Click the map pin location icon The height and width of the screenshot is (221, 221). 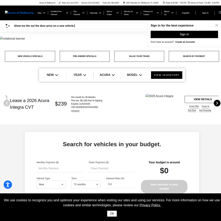tap(124, 3)
